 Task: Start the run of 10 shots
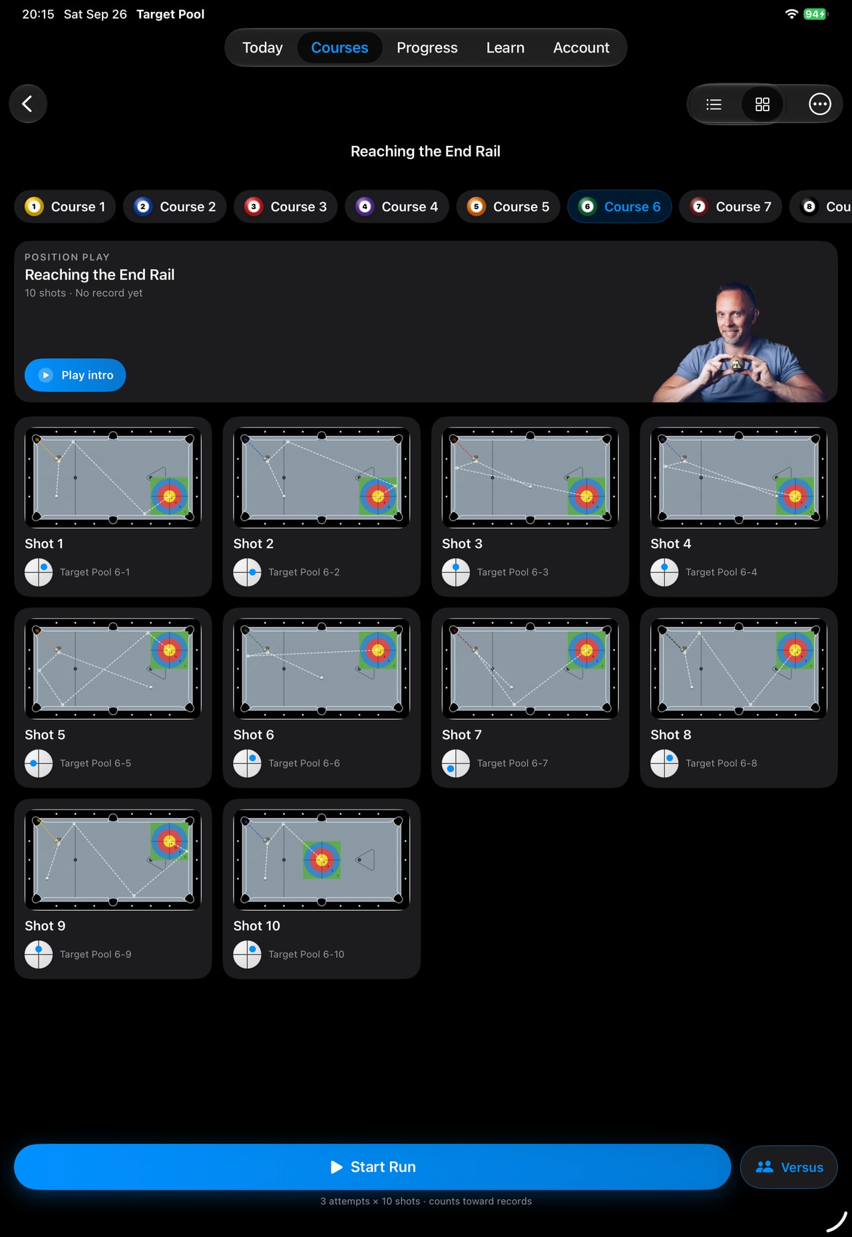tap(373, 1167)
